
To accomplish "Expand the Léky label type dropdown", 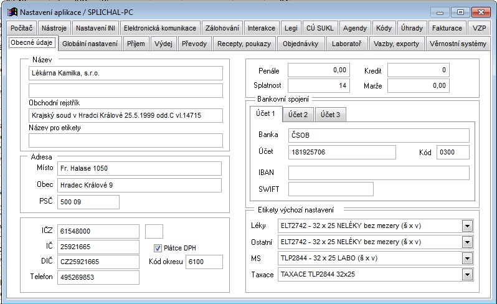I will click(468, 226).
